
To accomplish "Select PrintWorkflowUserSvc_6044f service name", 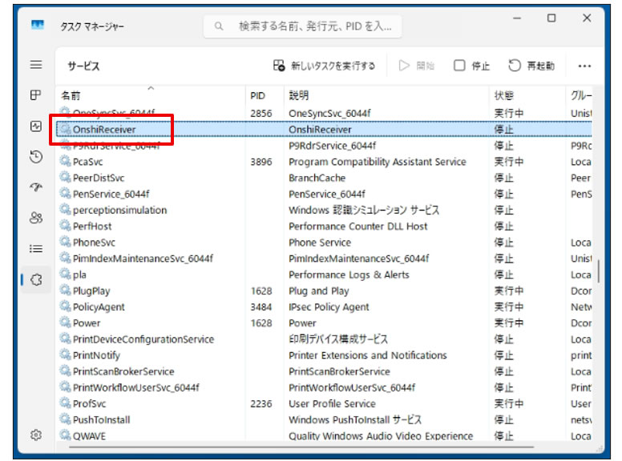I will [x=136, y=387].
